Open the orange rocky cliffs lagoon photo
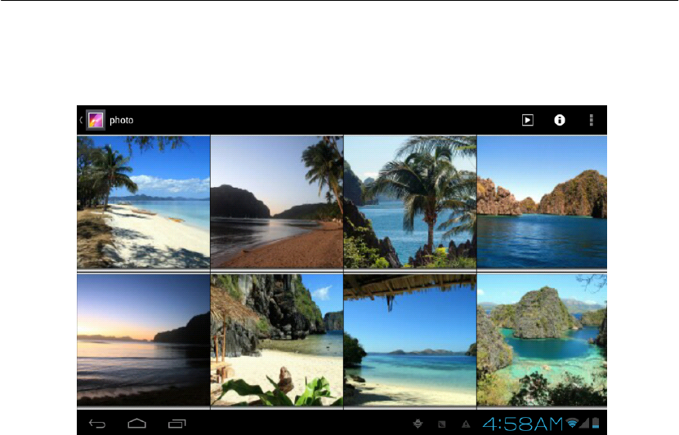Screen dimensions: 679x435 tap(543, 202)
